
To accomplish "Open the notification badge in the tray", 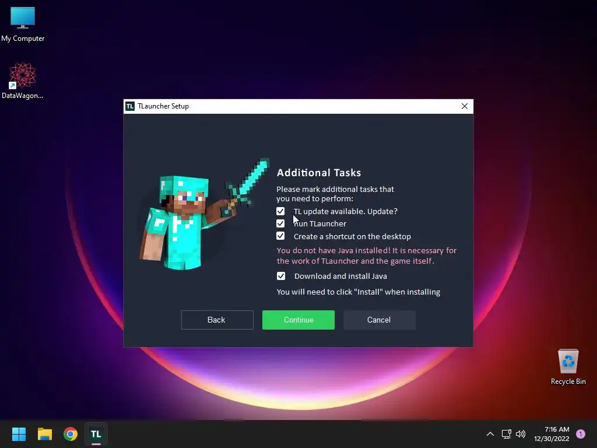I will (x=581, y=434).
